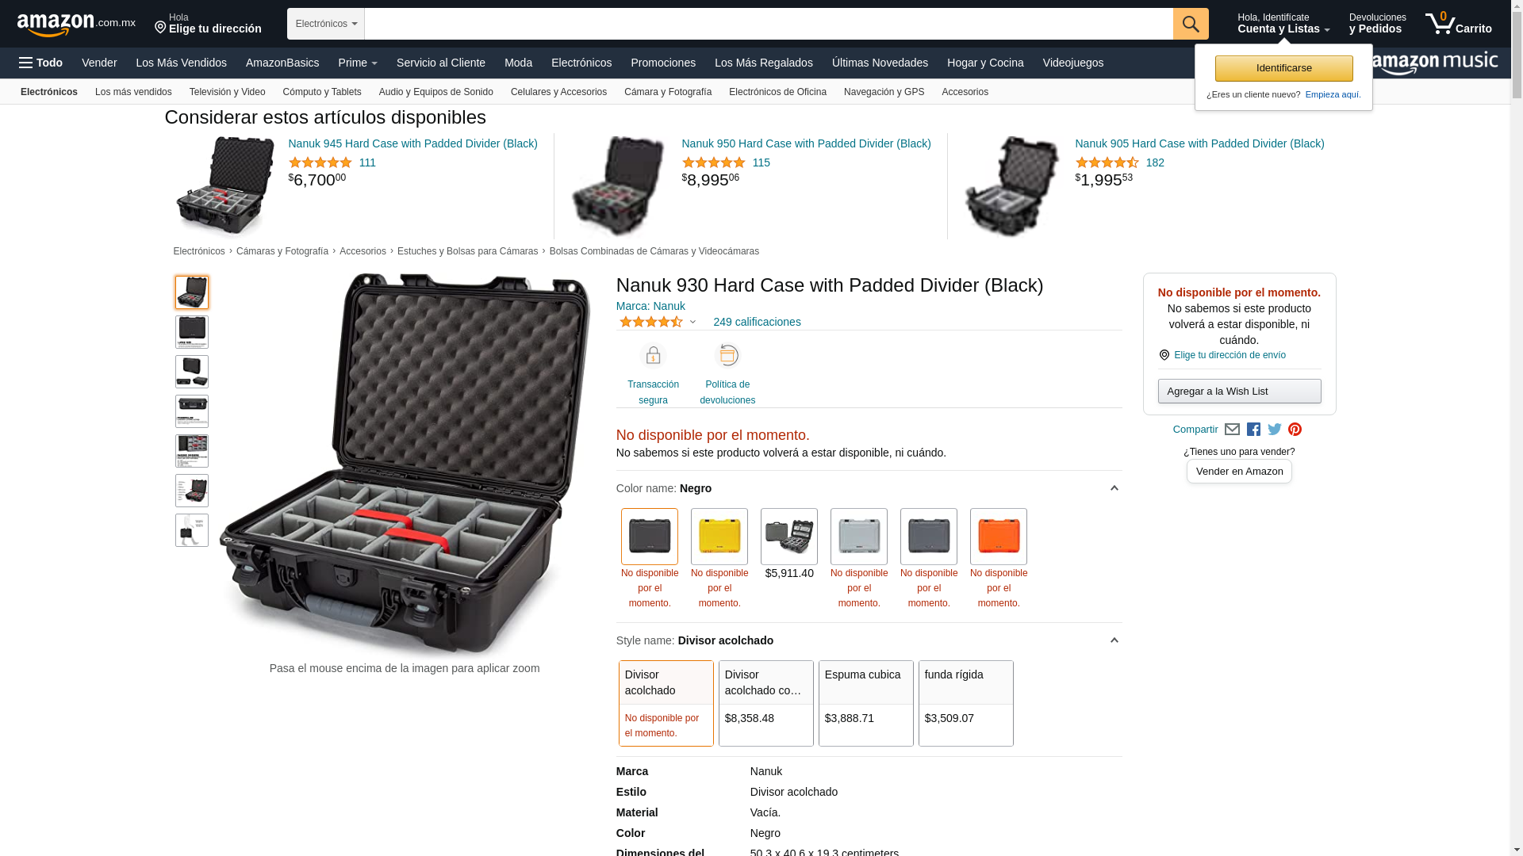1523x856 pixels.
Task: Click the search magnifier button
Action: coord(1191,24)
